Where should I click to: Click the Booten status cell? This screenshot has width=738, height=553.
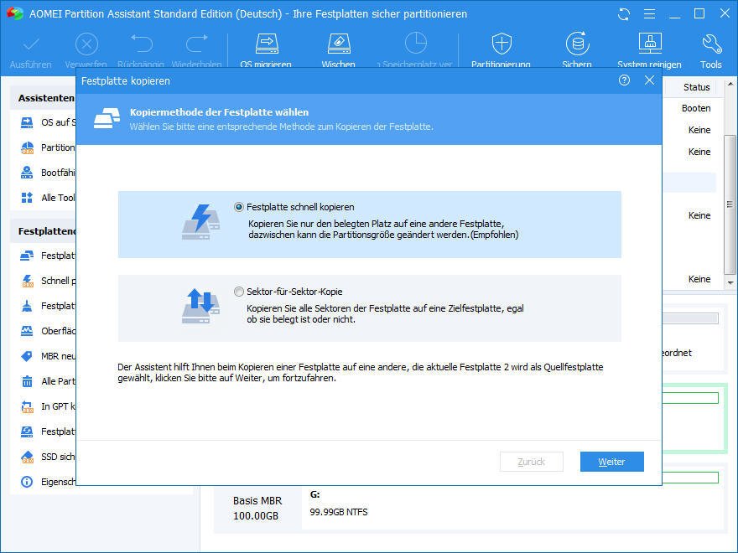point(696,108)
